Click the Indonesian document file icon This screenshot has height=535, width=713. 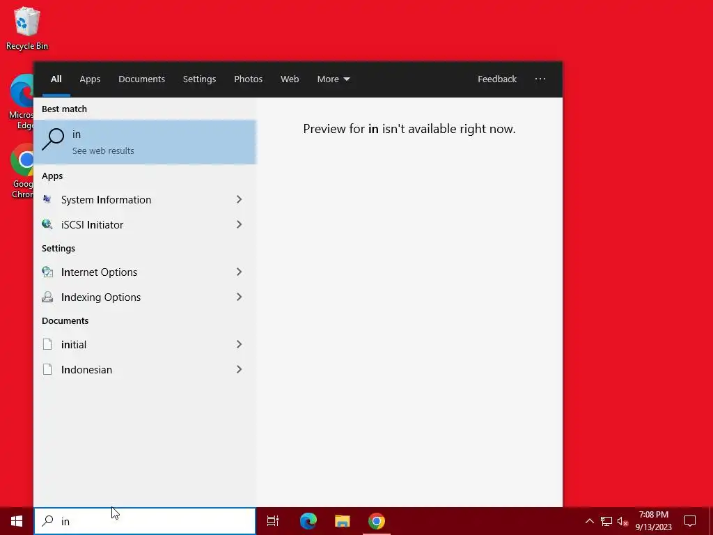coord(47,369)
